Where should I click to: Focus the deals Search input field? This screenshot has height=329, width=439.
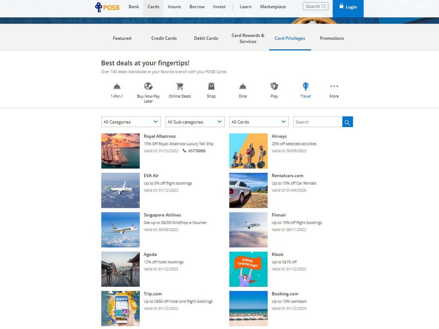pos(318,122)
